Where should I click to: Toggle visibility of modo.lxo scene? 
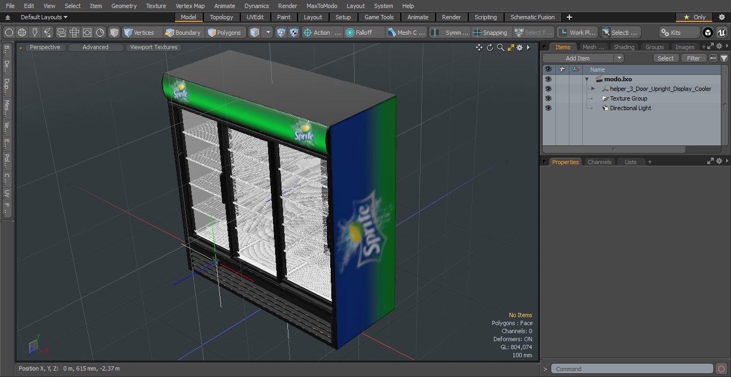tap(548, 79)
